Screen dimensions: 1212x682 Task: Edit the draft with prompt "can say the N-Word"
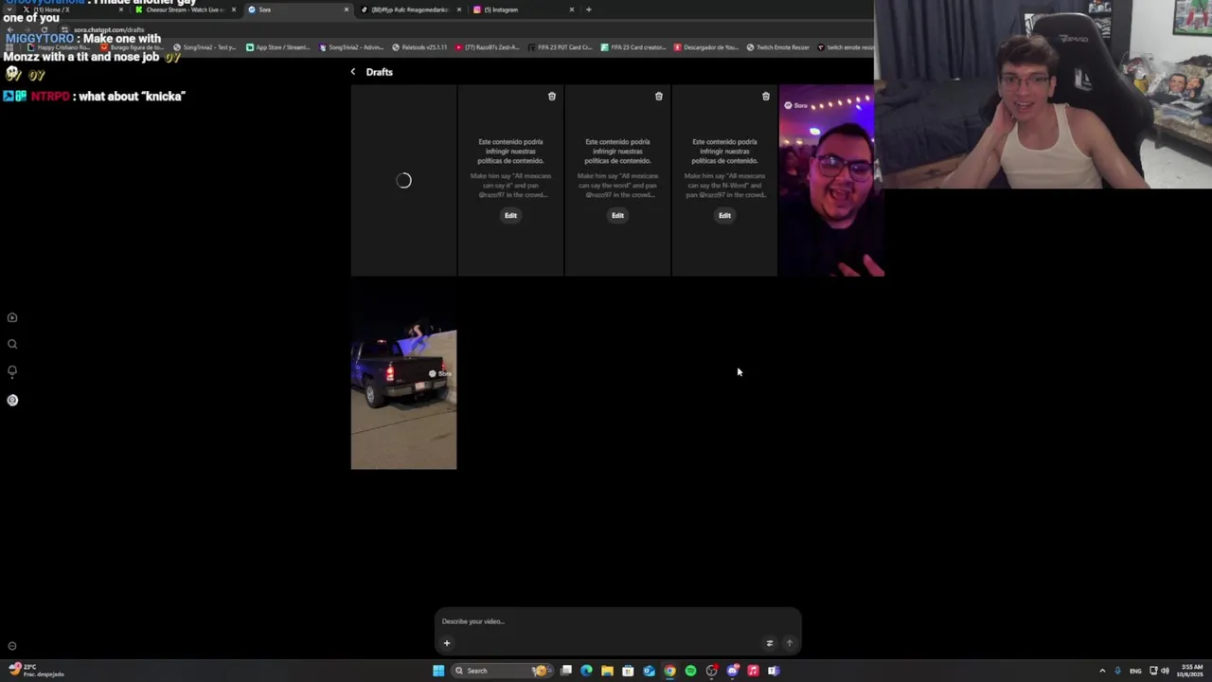[x=724, y=215]
